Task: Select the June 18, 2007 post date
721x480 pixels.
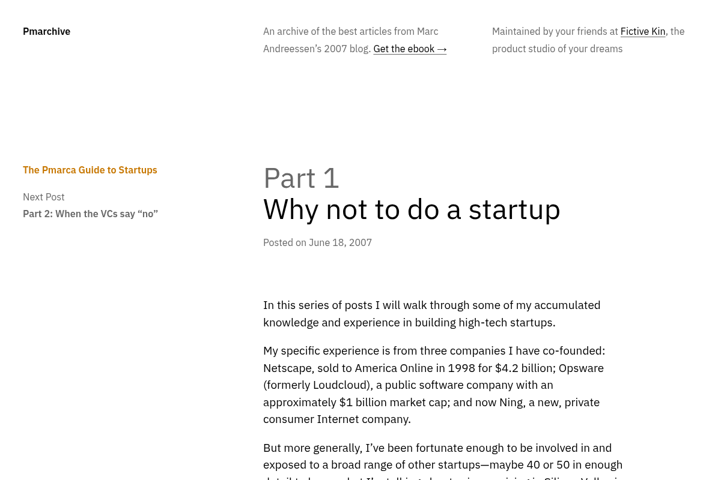Action: point(340,242)
